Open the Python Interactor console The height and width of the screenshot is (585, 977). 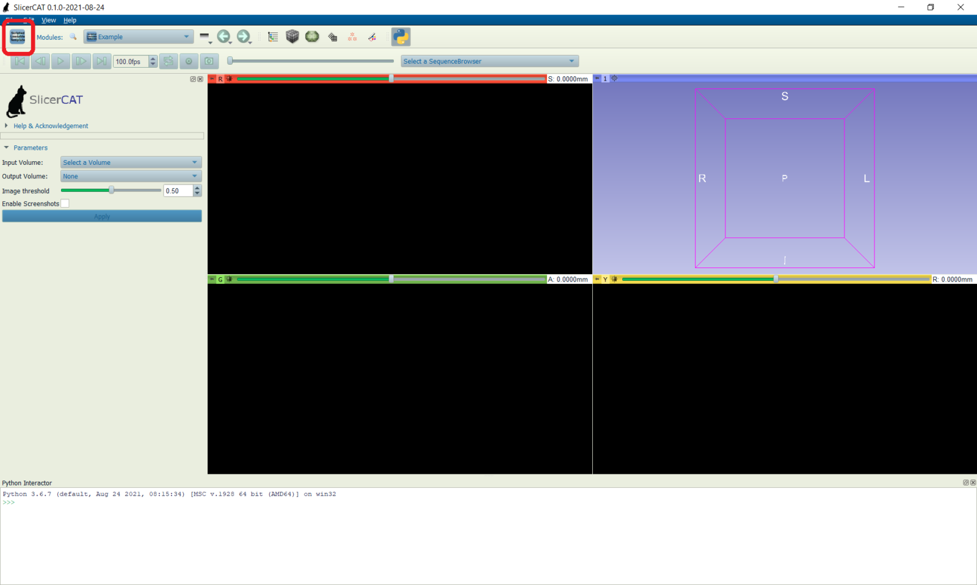pos(401,37)
